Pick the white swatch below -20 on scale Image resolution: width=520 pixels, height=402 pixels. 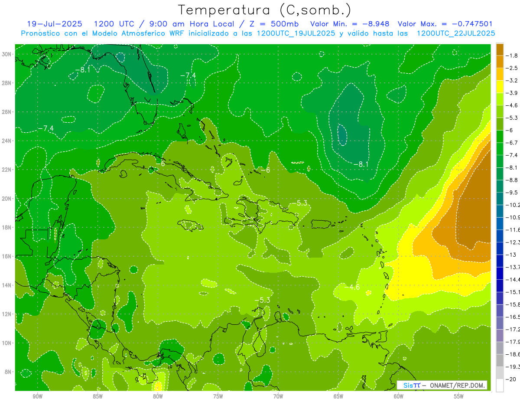tap(500, 386)
